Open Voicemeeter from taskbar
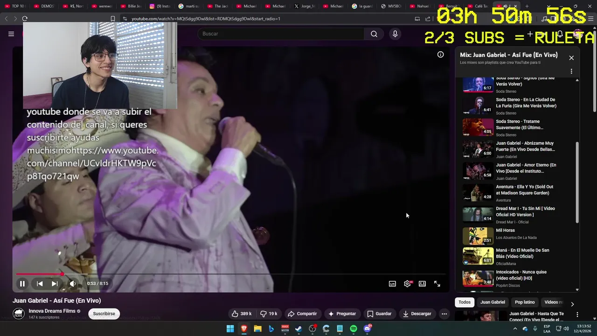The height and width of the screenshot is (336, 597). pyautogui.click(x=285, y=329)
